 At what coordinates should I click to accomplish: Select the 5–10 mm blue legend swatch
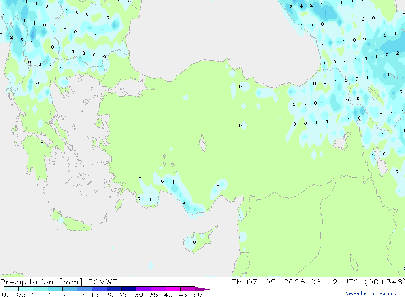[70, 289]
